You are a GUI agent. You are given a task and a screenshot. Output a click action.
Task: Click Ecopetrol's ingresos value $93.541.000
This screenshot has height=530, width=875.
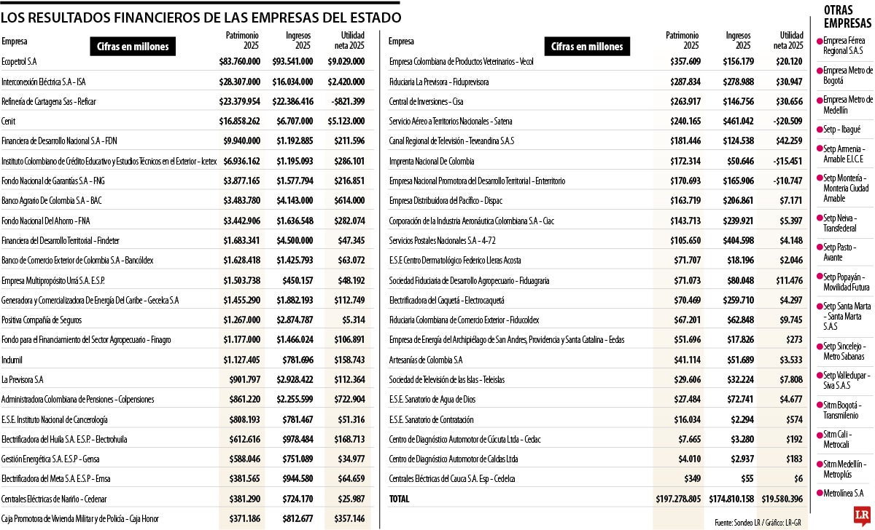(x=292, y=62)
